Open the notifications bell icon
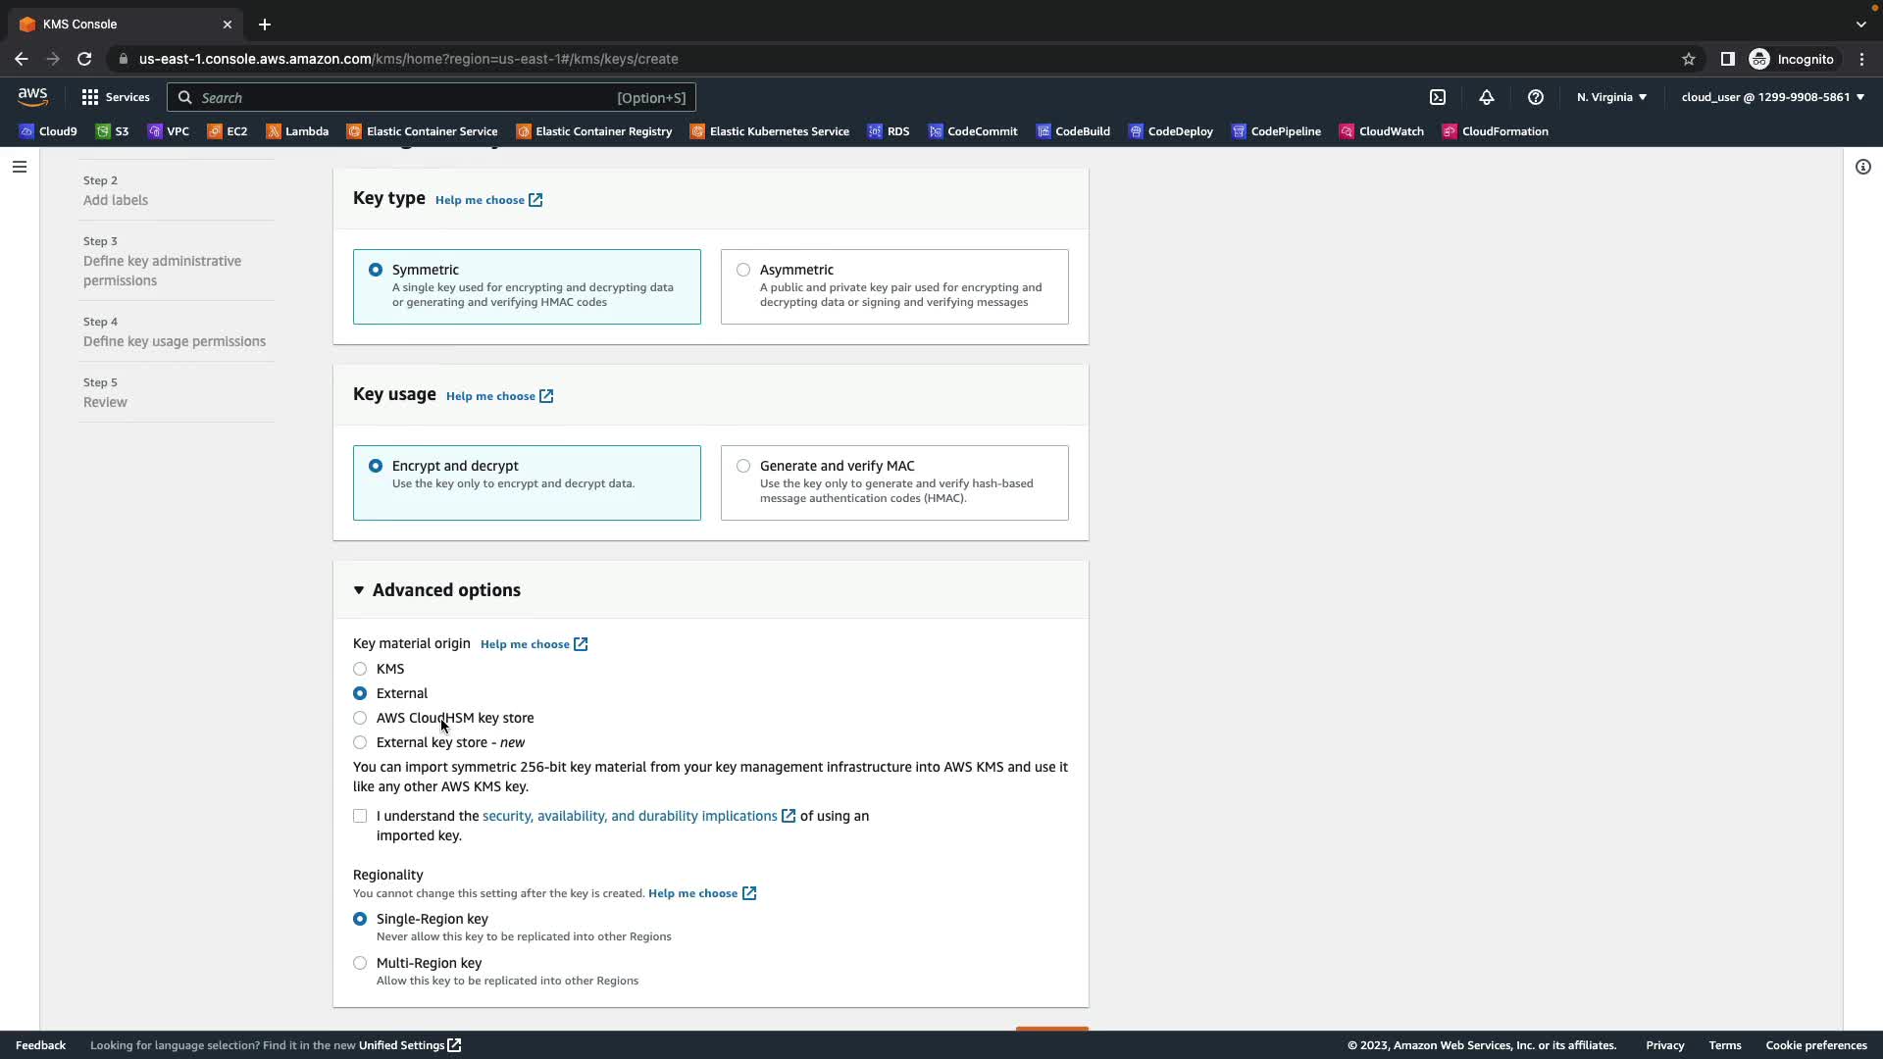1883x1059 pixels. 1486,97
